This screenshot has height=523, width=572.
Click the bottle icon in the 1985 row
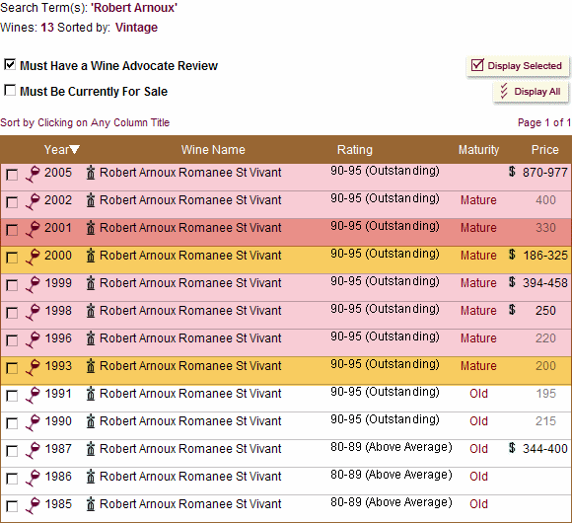pyautogui.click(x=91, y=505)
